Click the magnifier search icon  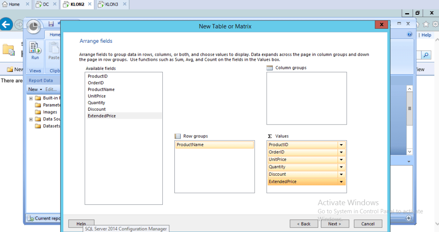click(426, 55)
